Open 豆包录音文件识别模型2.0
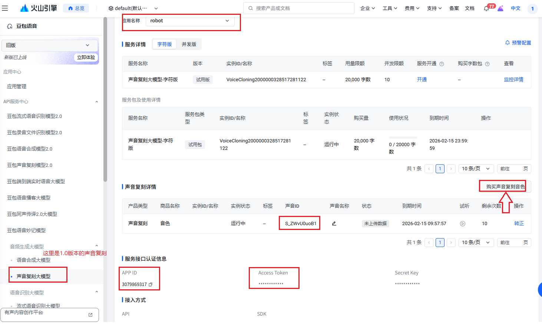Image resolution: width=542 pixels, height=329 pixels. tap(34, 132)
